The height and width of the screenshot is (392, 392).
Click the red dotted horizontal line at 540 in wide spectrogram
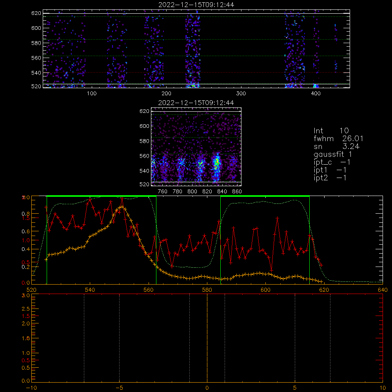[x=196, y=73]
